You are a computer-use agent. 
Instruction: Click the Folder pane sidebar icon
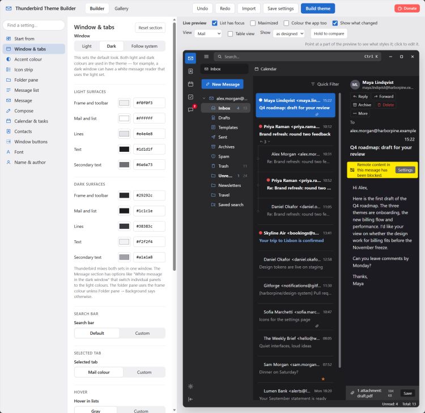pyautogui.click(x=8, y=80)
